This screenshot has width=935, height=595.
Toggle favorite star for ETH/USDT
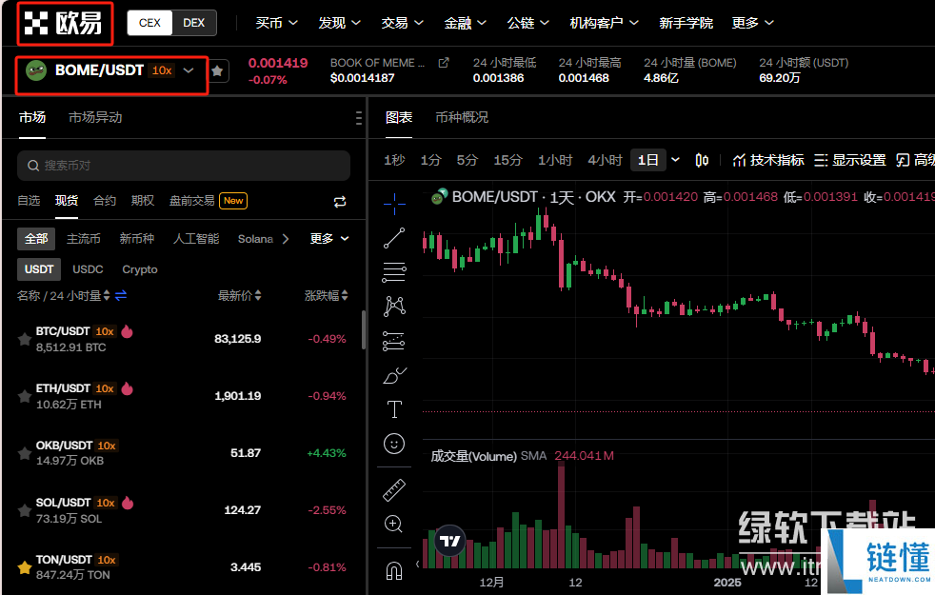pyautogui.click(x=25, y=396)
